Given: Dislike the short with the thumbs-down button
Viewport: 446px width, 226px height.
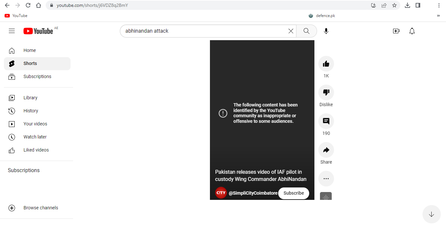Looking at the screenshot, I should pyautogui.click(x=326, y=92).
